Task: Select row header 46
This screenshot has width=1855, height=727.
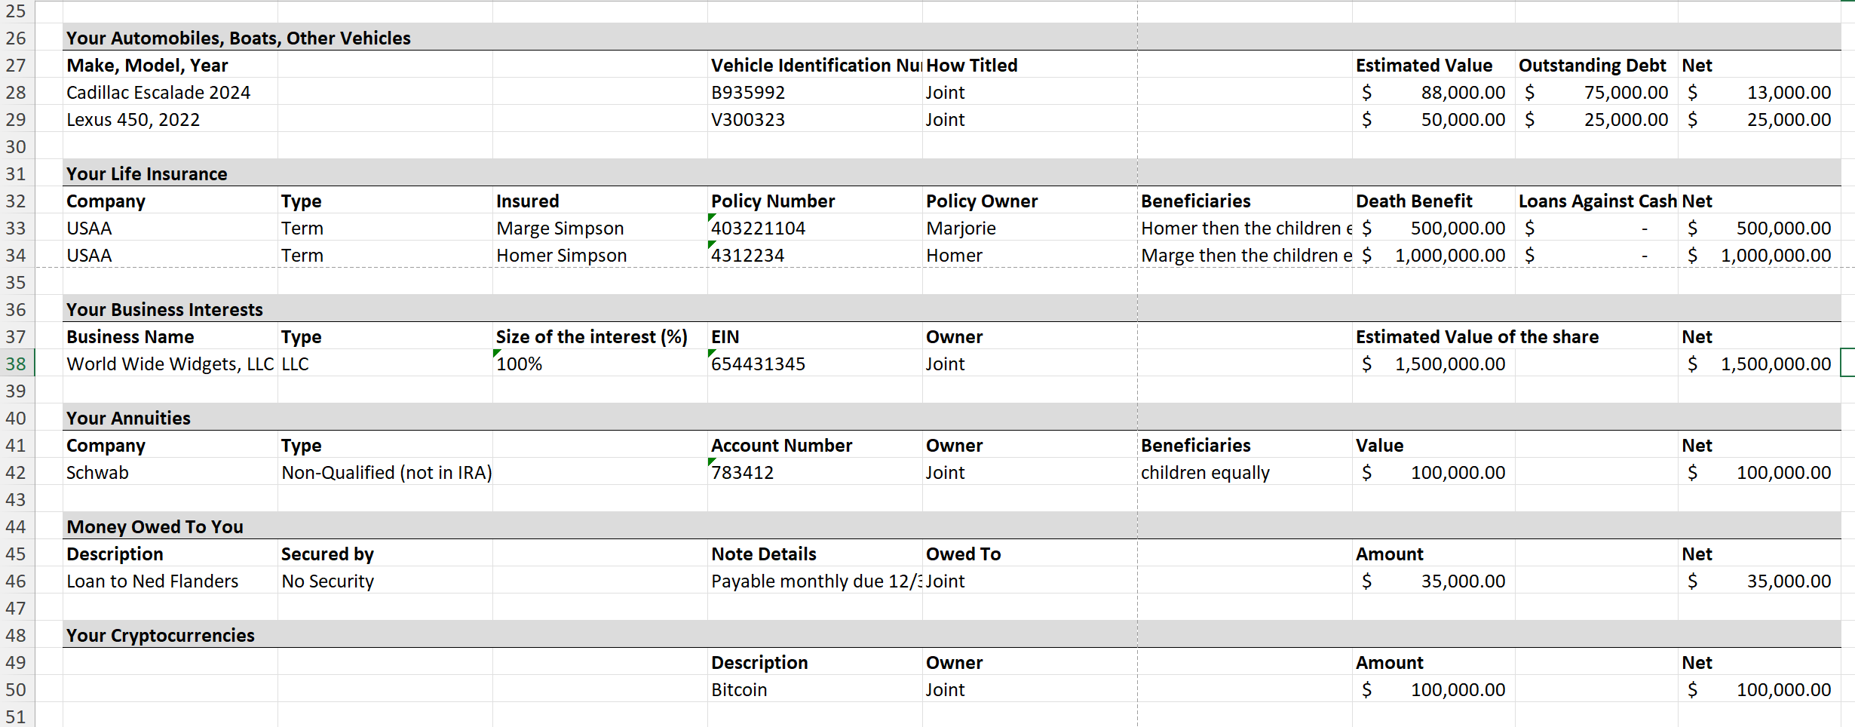Action: (17, 581)
